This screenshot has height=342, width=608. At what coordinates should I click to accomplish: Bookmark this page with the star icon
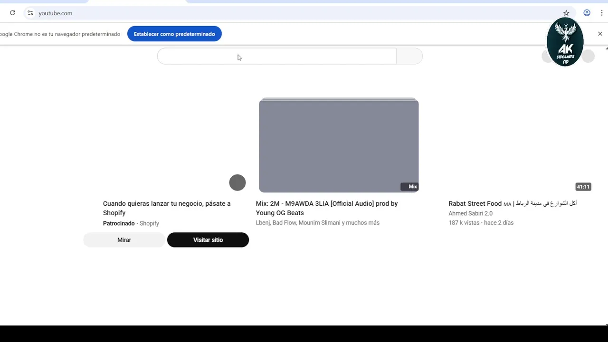click(x=566, y=13)
